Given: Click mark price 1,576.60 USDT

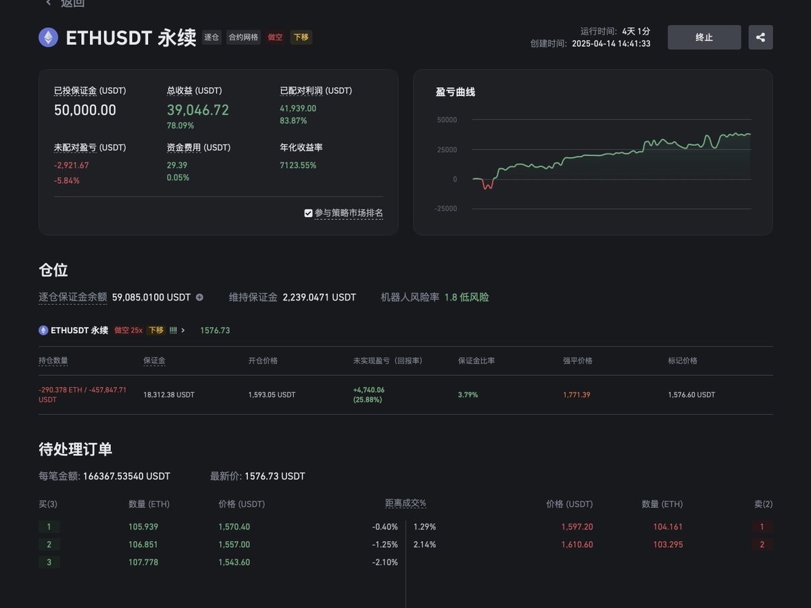Looking at the screenshot, I should coord(691,395).
